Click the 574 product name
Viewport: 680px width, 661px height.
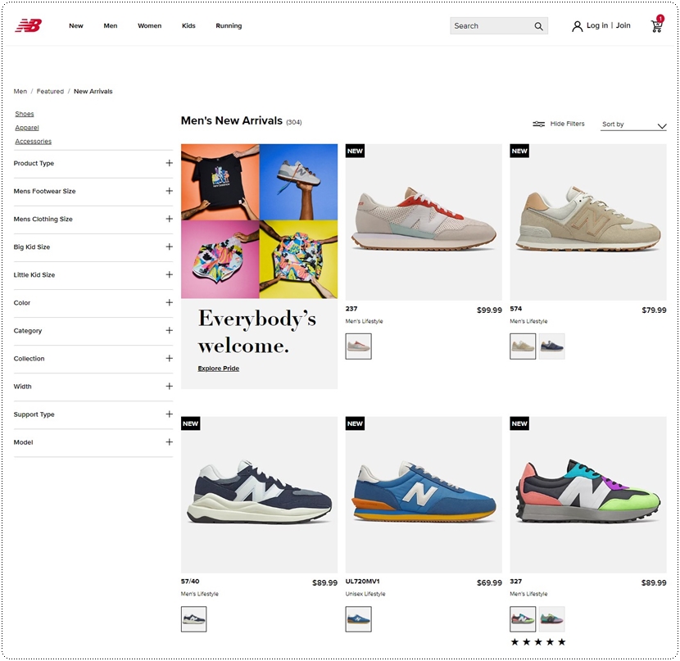[515, 309]
